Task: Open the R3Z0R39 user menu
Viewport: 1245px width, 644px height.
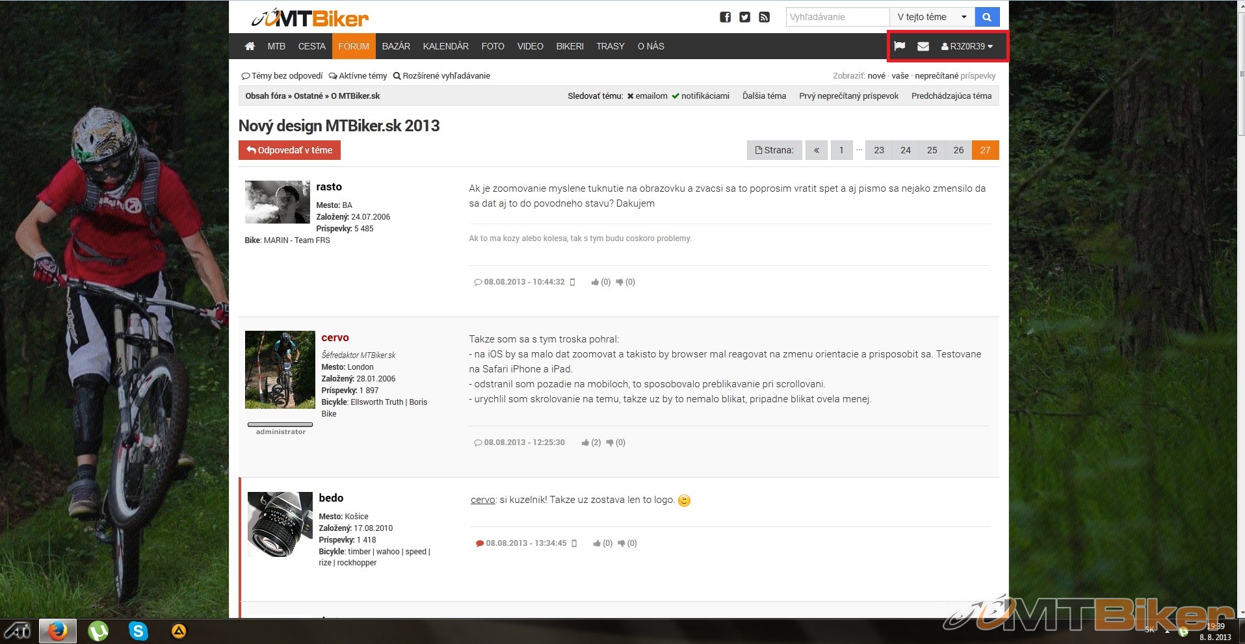Action: [967, 46]
